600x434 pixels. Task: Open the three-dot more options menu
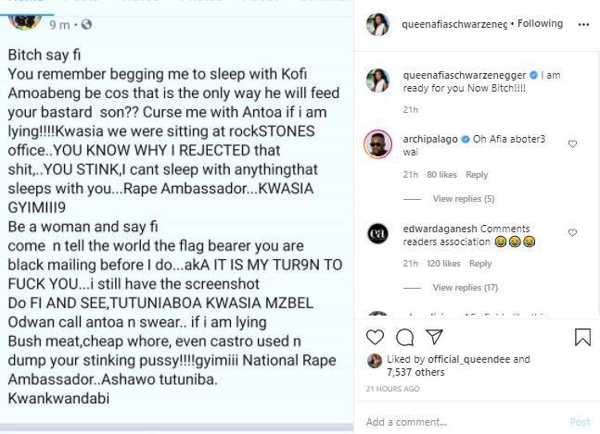[581, 23]
